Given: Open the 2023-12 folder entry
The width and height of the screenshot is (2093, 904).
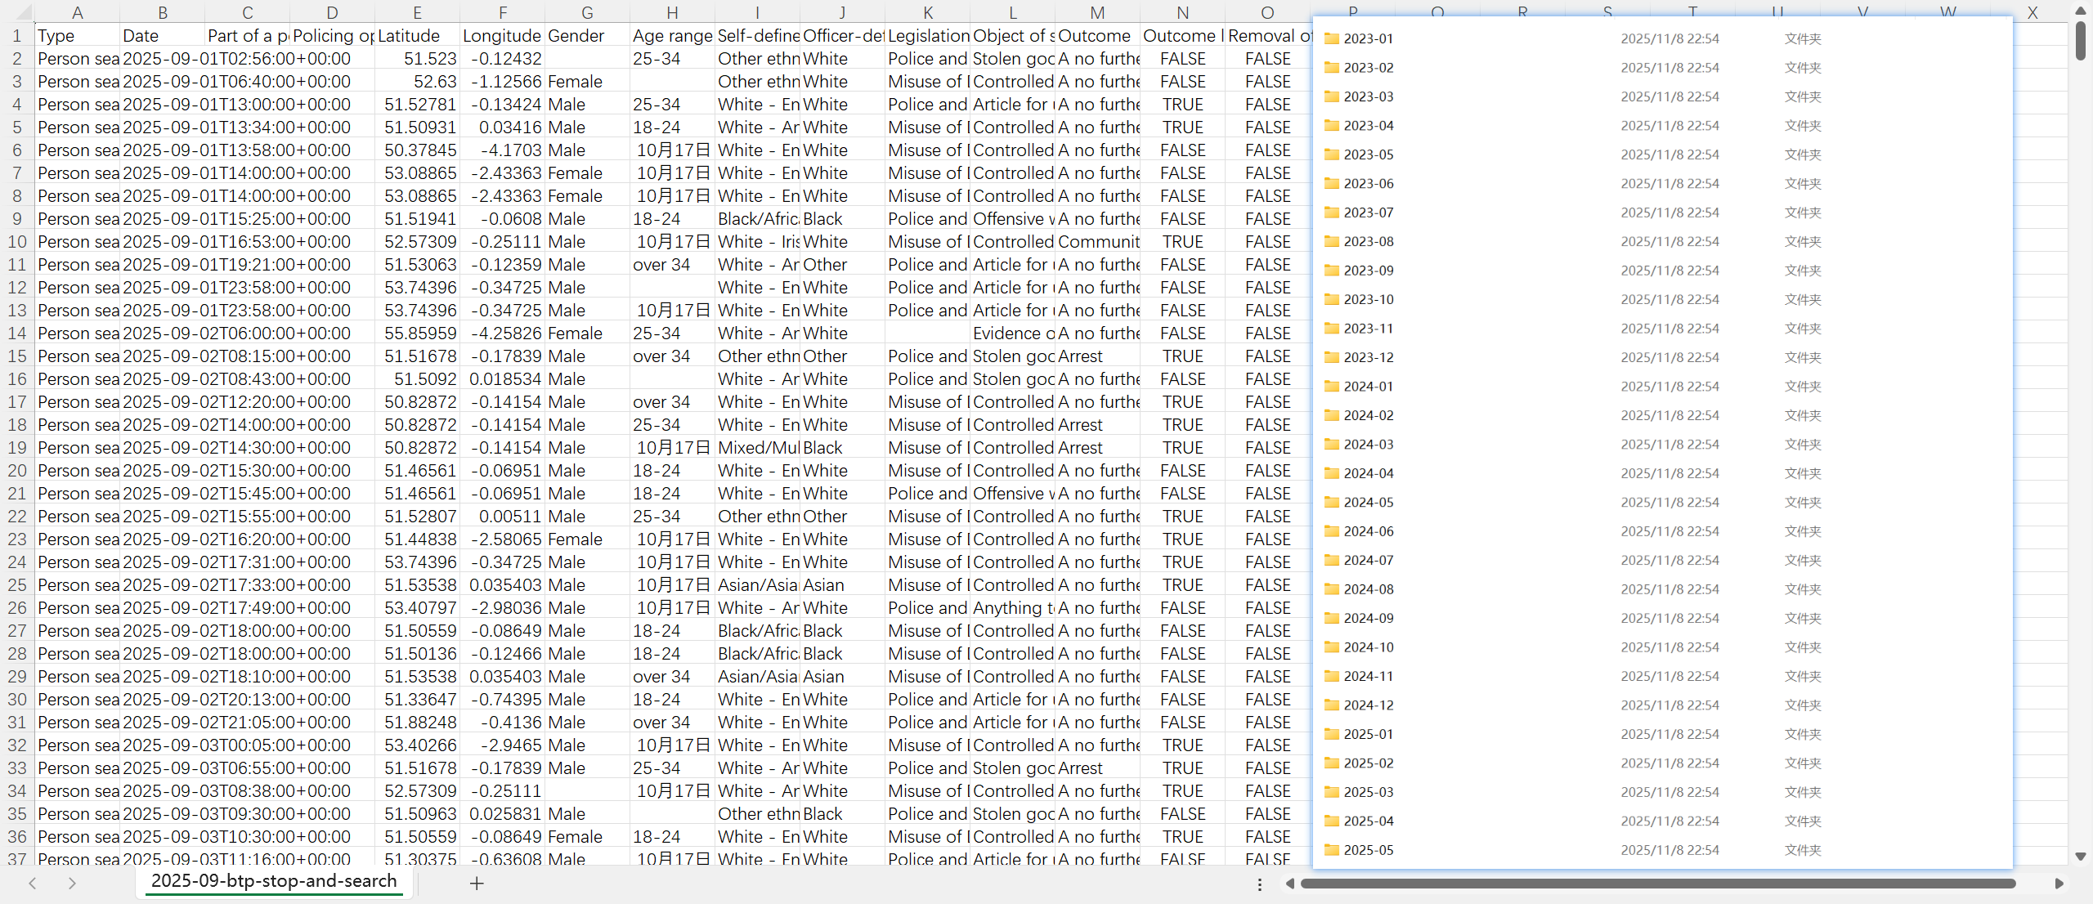Looking at the screenshot, I should tap(1368, 357).
